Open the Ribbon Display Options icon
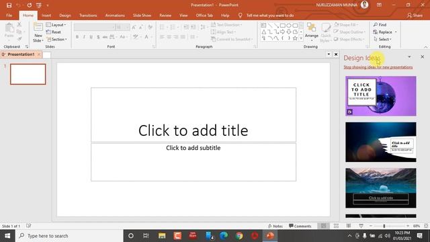Image resolution: width=430 pixels, height=242 pixels. point(379,5)
